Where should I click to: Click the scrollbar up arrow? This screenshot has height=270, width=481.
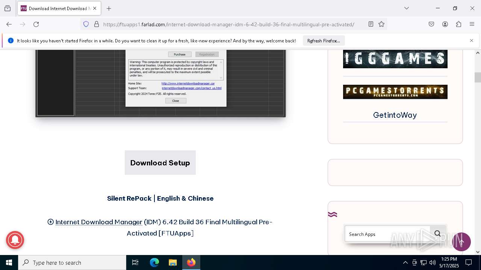coord(478,53)
